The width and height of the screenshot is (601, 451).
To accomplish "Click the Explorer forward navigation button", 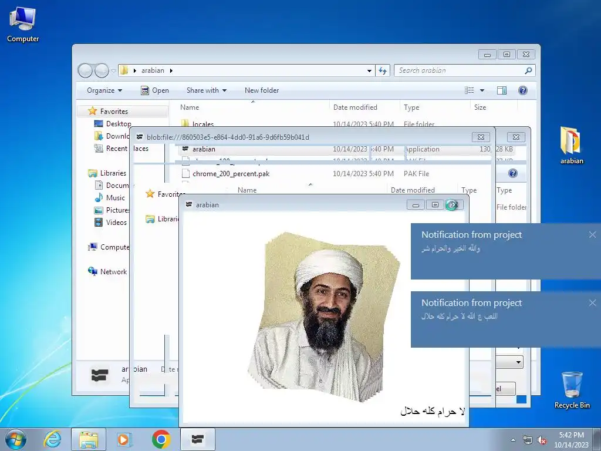I will 102,70.
